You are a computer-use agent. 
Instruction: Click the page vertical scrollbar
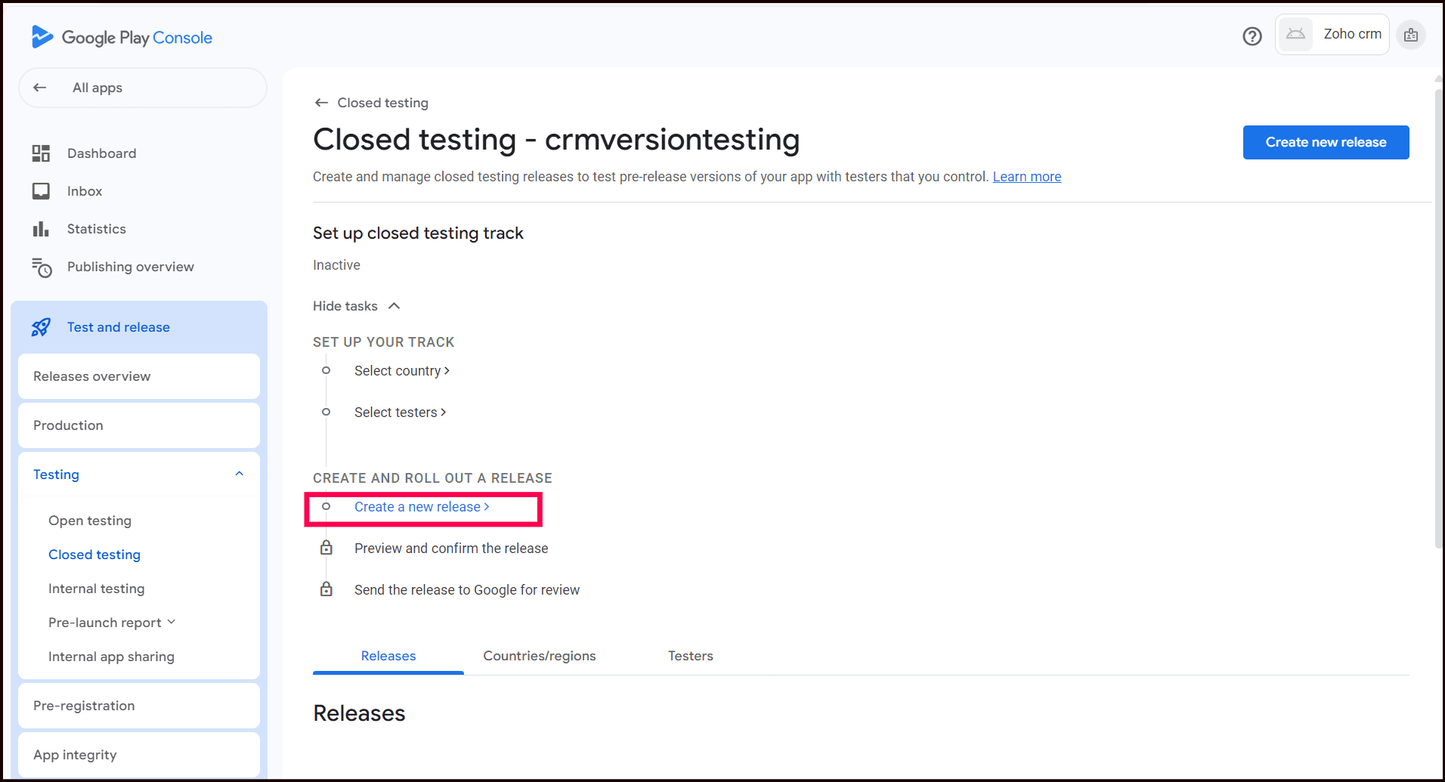(x=1438, y=317)
